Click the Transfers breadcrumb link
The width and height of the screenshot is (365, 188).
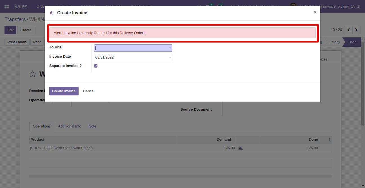click(15, 19)
